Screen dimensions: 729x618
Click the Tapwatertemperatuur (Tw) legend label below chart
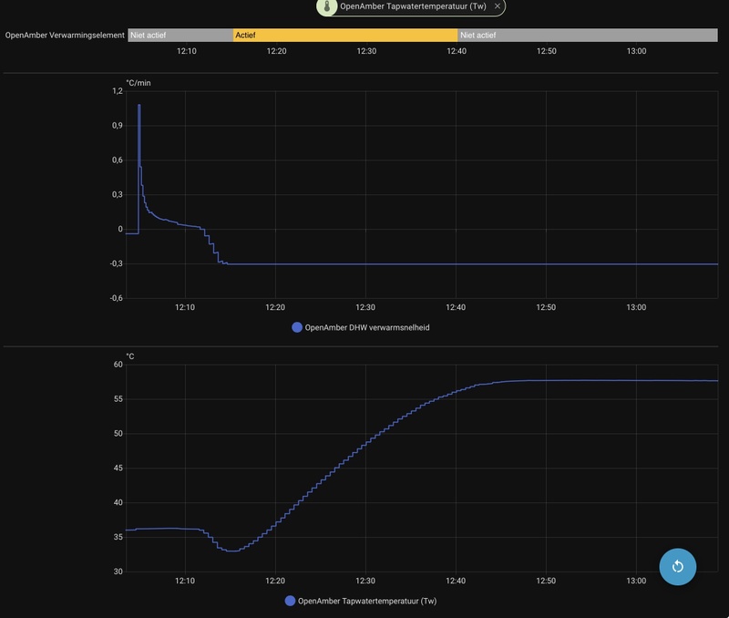[x=367, y=601]
